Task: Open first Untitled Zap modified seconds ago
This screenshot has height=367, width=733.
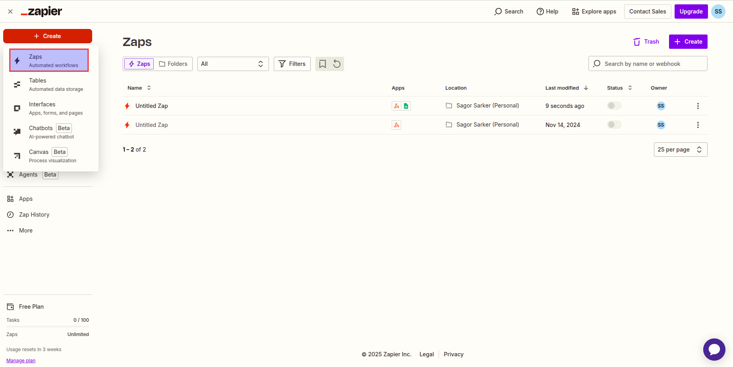Action: 151,106
